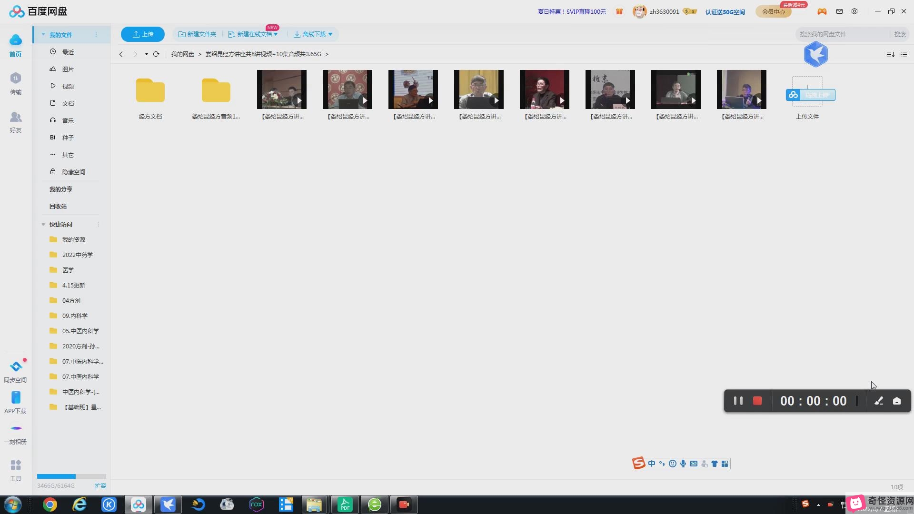Click the storage usage progress bar
This screenshot has width=914, height=514.
(x=71, y=476)
